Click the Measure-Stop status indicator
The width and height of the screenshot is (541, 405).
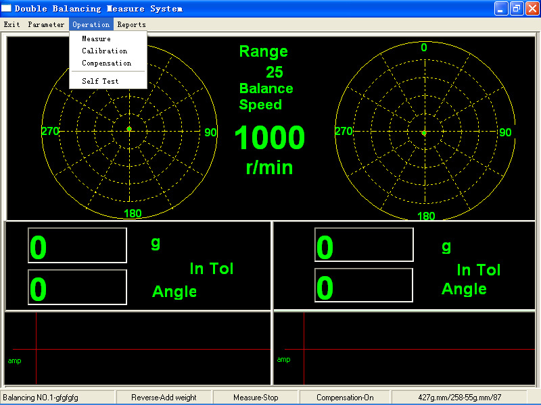click(256, 398)
